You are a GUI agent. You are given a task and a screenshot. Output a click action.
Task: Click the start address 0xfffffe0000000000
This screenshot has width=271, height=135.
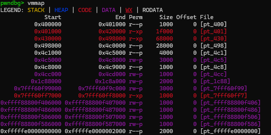point(31,131)
